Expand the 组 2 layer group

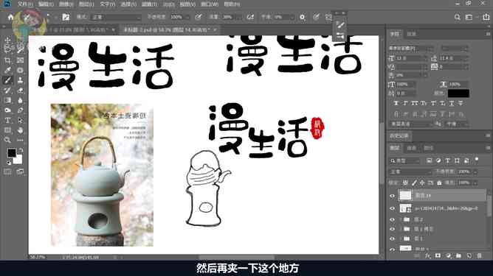401,219
